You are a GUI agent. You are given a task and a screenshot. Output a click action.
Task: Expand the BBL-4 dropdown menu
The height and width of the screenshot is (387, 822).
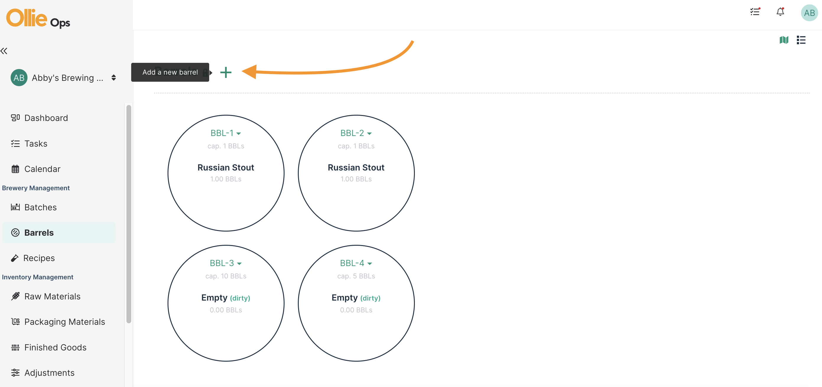point(356,263)
